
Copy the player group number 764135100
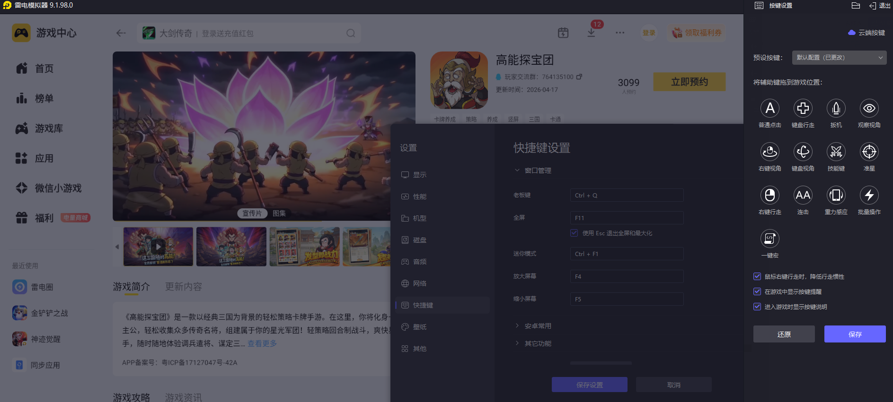point(579,77)
